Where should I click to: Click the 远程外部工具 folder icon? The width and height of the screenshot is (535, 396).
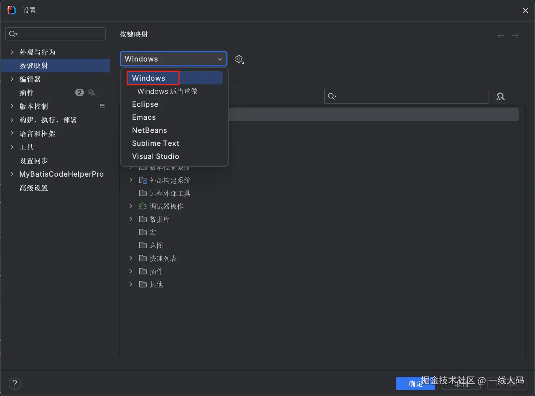pos(143,193)
